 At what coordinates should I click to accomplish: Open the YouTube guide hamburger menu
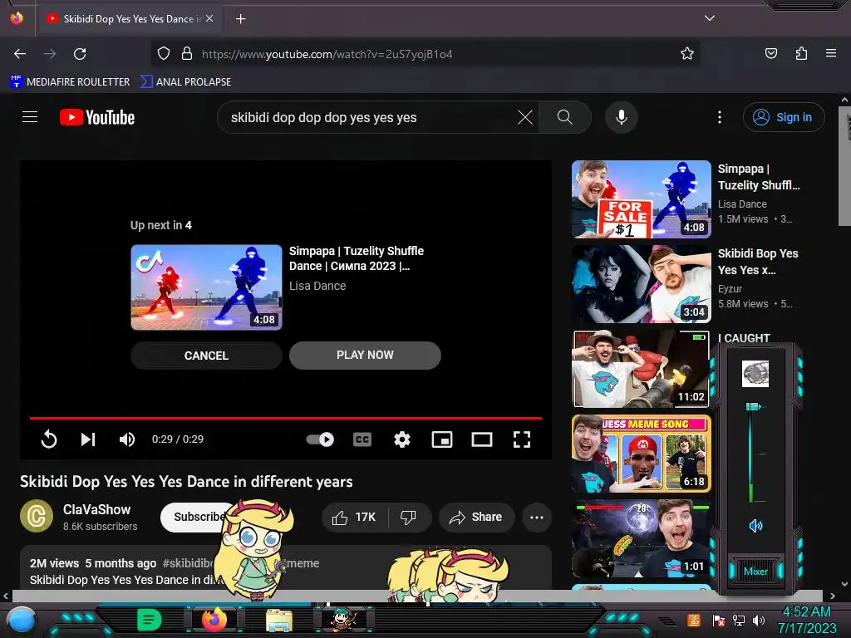(x=30, y=117)
